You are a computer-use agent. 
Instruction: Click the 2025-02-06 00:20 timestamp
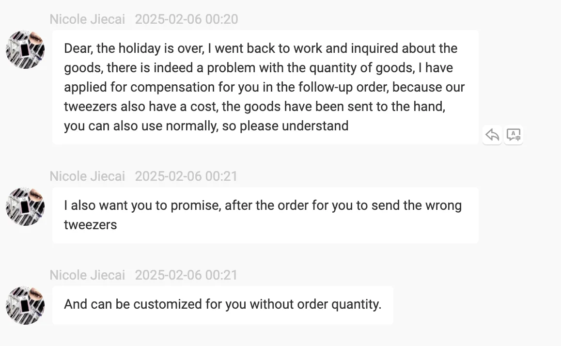pyautogui.click(x=187, y=19)
